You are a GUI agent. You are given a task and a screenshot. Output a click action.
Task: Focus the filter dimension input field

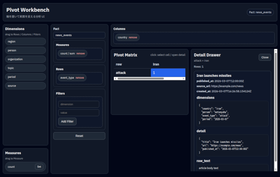pyautogui.click(x=79, y=104)
